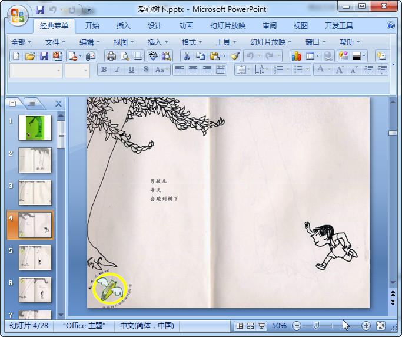This screenshot has width=402, height=337.
Task: Start slide show from status bar
Action: (261, 326)
